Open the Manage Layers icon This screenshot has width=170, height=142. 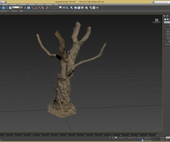click(71, 8)
